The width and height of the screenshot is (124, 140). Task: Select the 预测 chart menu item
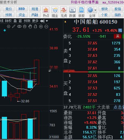tap(27, 21)
